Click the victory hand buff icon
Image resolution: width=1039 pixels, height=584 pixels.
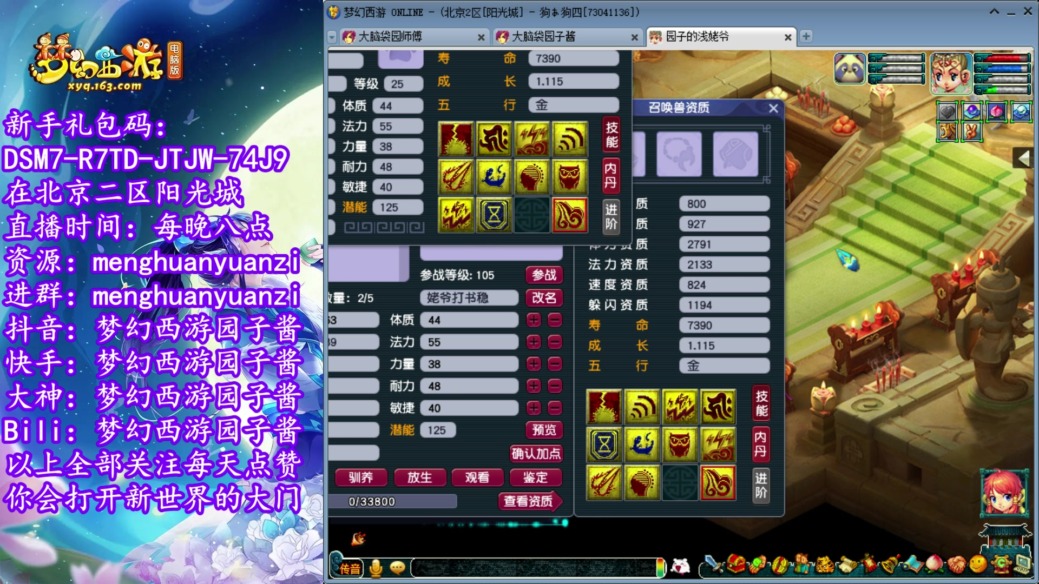[972, 131]
